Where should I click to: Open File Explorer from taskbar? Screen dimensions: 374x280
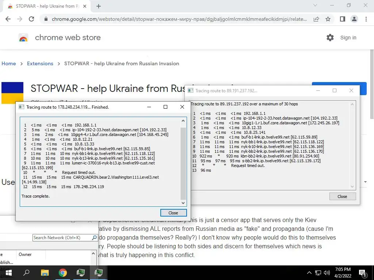[x=45, y=273]
